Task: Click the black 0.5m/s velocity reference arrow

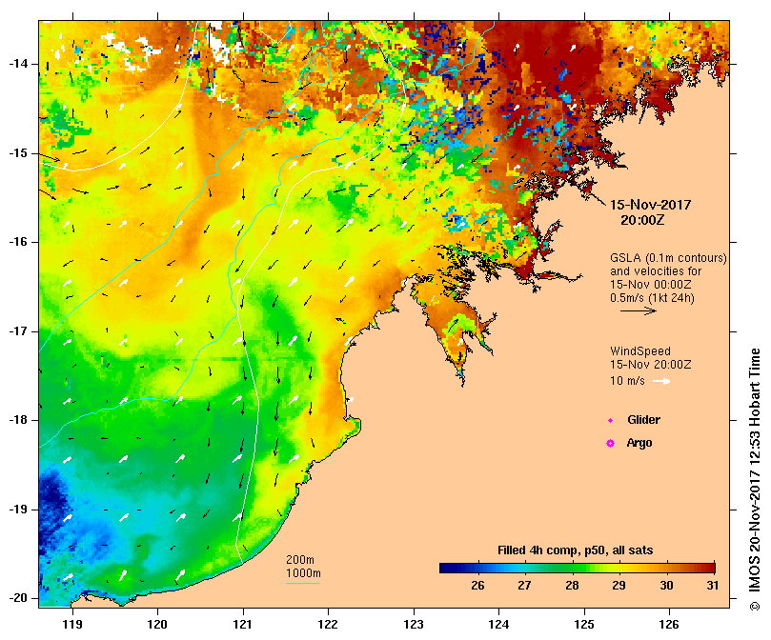Action: click(x=639, y=310)
